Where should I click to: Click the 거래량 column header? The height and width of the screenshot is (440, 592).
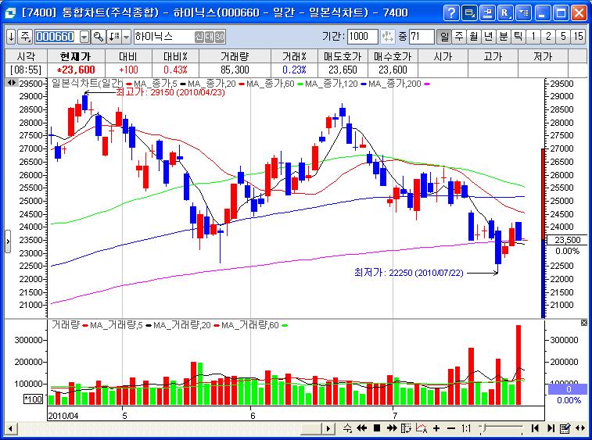pyautogui.click(x=235, y=56)
